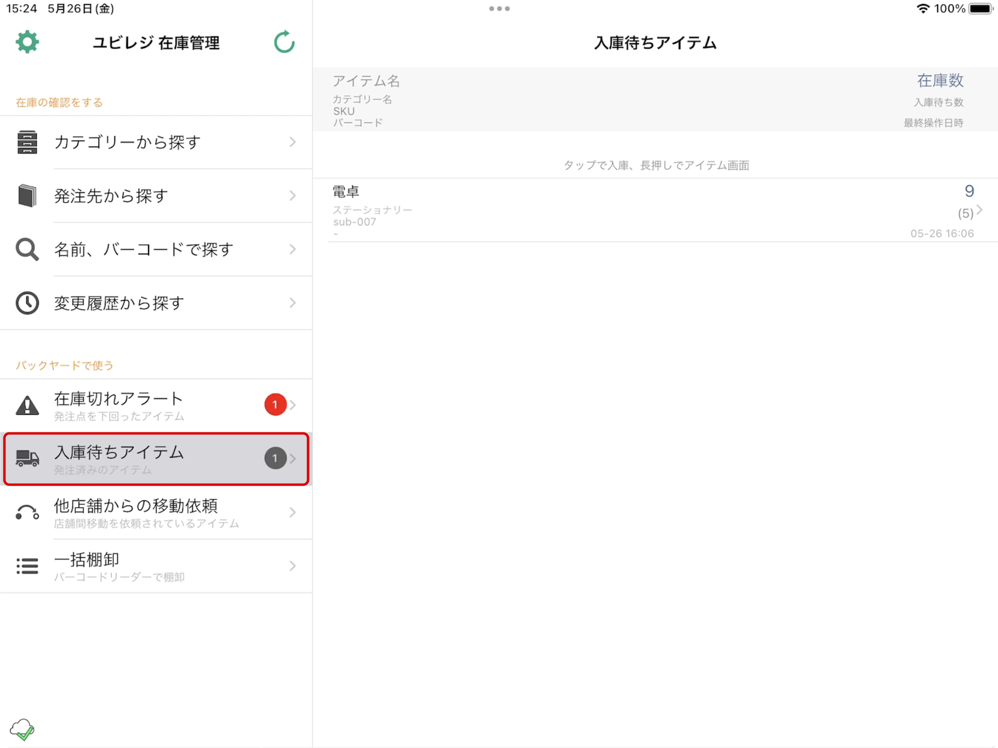Select the カテゴリーから探す menu entry
998x748 pixels.
point(156,142)
